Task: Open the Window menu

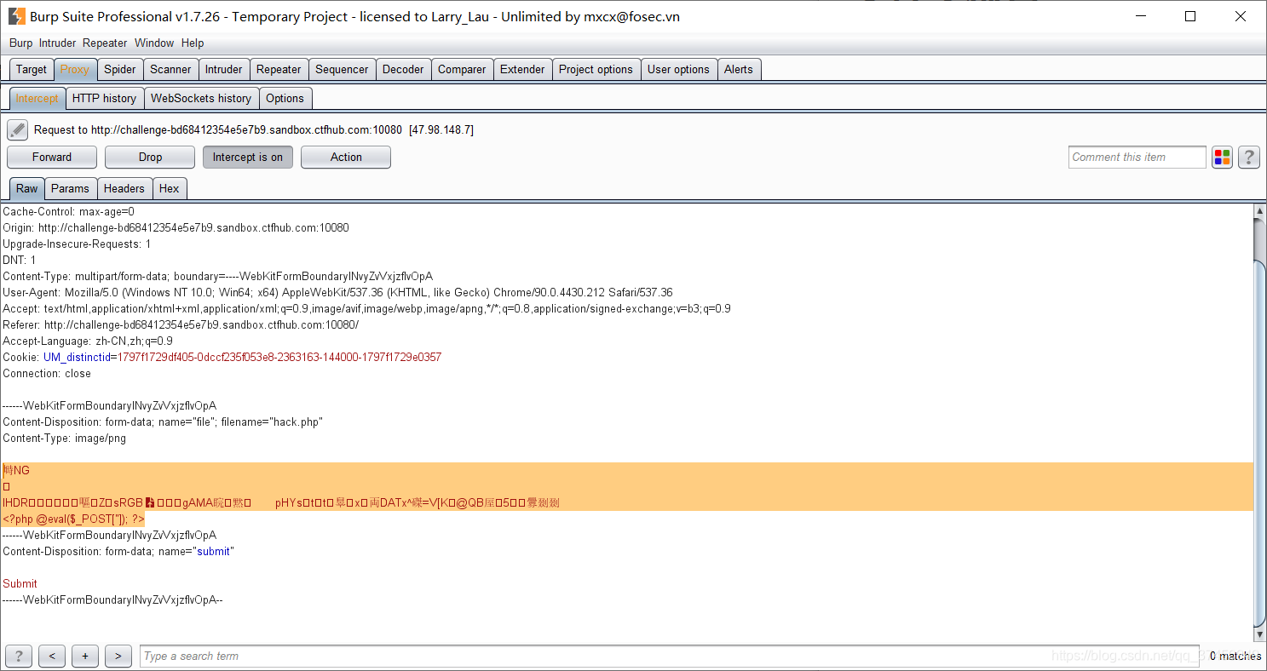Action: pos(154,43)
